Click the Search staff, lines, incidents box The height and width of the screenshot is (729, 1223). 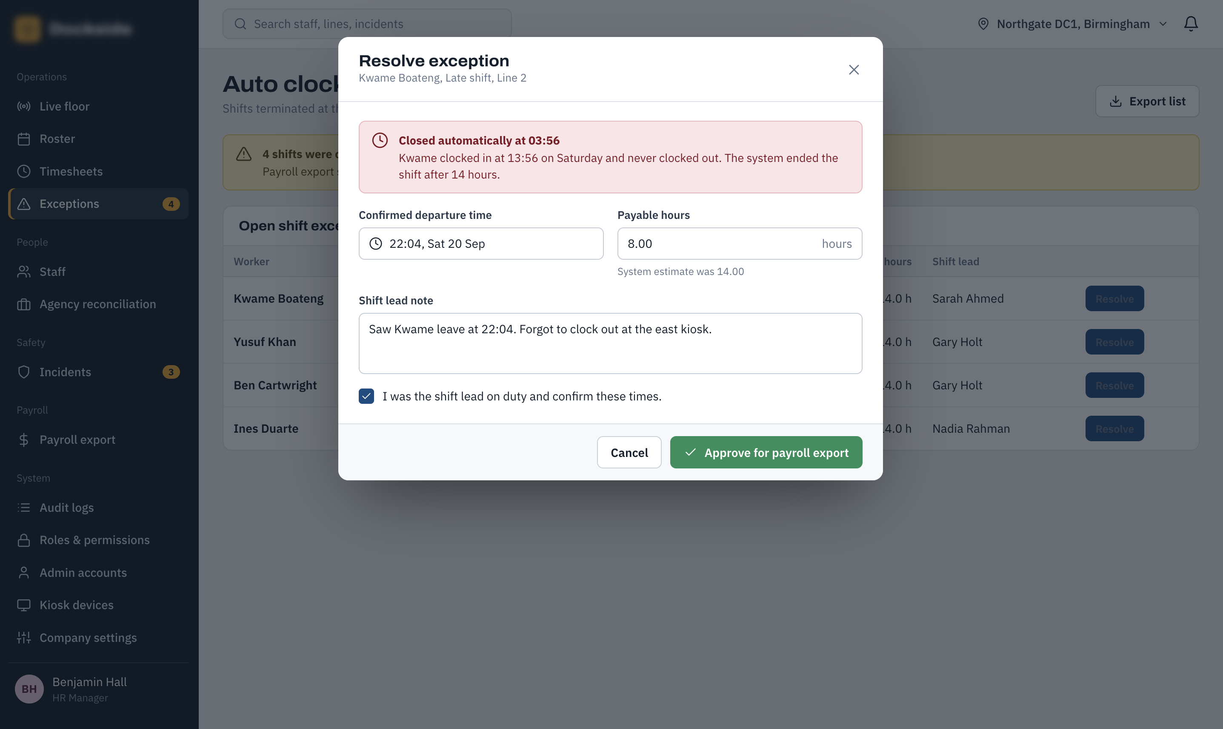click(367, 23)
